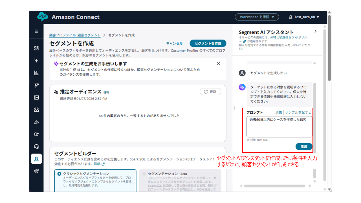Select クラシックセグメンテーション radio option
The width and height of the screenshot is (361, 203).
pos(59,174)
